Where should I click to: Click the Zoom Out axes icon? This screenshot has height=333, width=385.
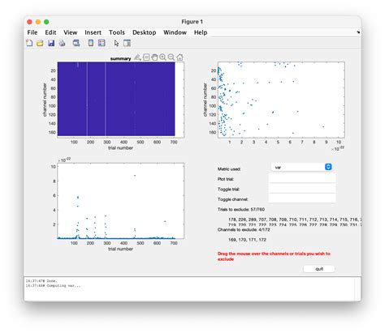click(x=171, y=57)
